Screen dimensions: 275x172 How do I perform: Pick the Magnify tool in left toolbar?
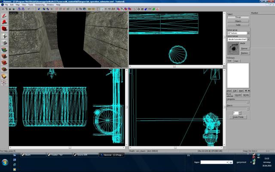pos(4,21)
